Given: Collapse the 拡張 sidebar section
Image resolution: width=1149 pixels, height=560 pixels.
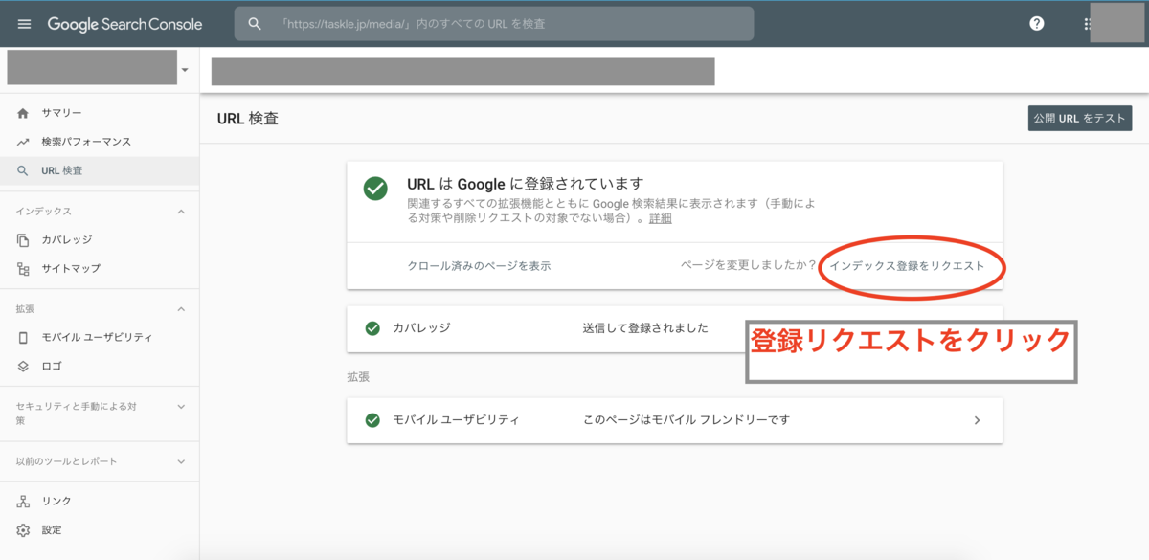Looking at the screenshot, I should click(x=182, y=309).
